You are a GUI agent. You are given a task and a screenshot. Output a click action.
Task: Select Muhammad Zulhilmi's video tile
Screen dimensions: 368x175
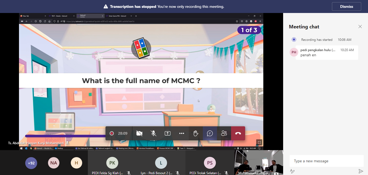pos(259,163)
